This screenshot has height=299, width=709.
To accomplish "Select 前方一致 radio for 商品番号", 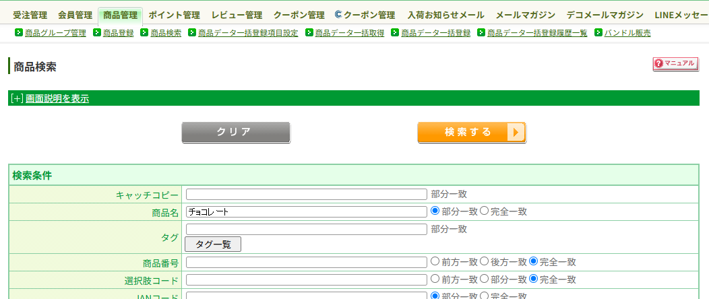I will 435,261.
